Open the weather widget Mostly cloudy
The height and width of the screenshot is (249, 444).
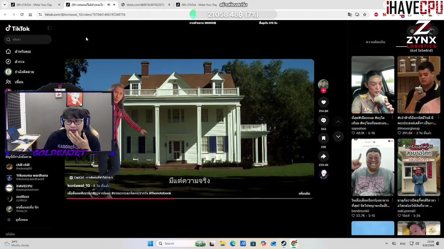17,243
